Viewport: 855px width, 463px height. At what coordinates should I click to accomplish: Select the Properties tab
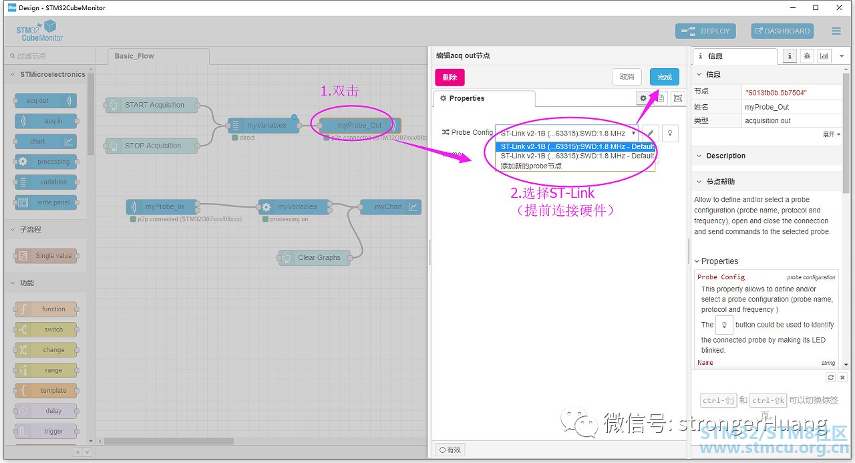click(484, 98)
